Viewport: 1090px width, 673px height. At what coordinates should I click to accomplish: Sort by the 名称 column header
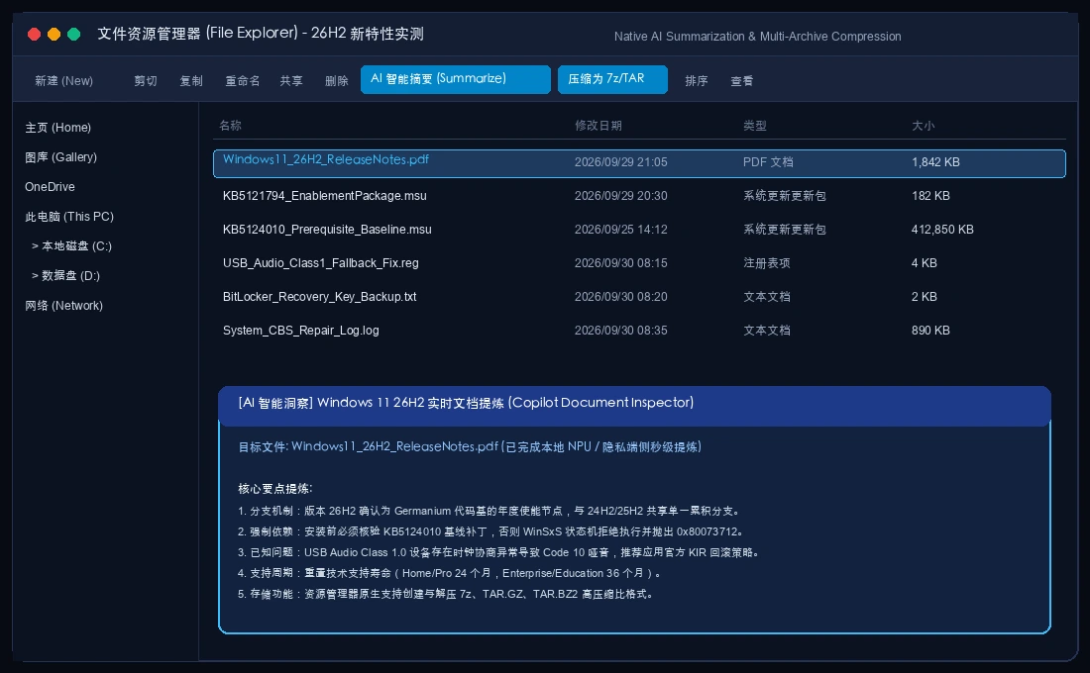point(230,126)
